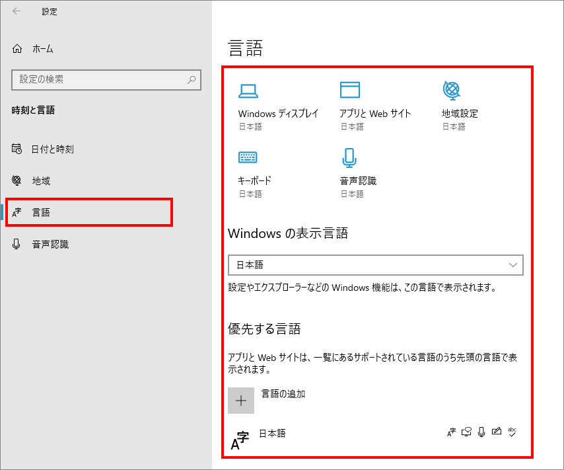The image size is (564, 470).
Task: Click the display language feature icon for 日本語
Action: pyautogui.click(x=452, y=432)
